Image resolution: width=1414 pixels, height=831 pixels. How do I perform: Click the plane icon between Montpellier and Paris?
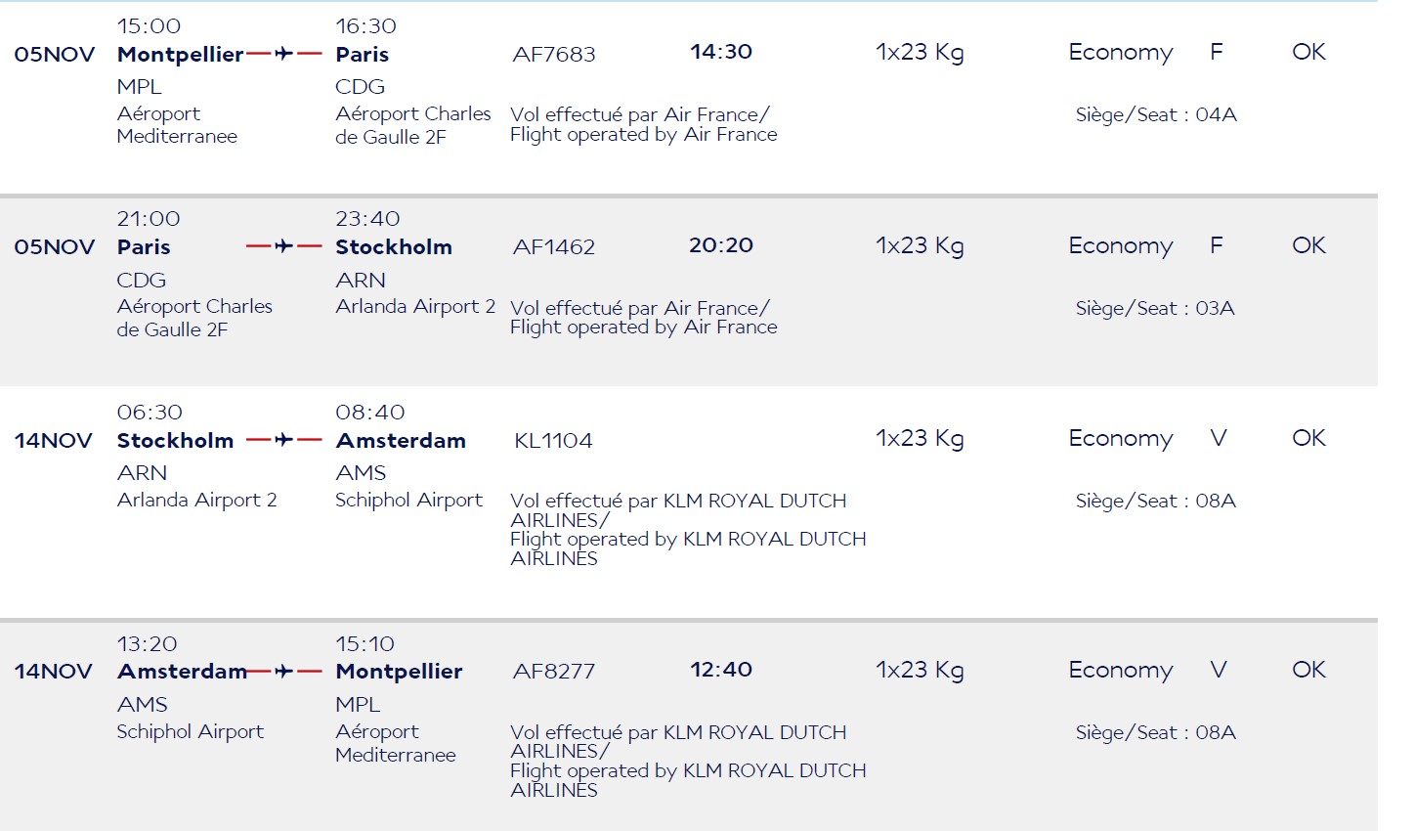click(283, 54)
